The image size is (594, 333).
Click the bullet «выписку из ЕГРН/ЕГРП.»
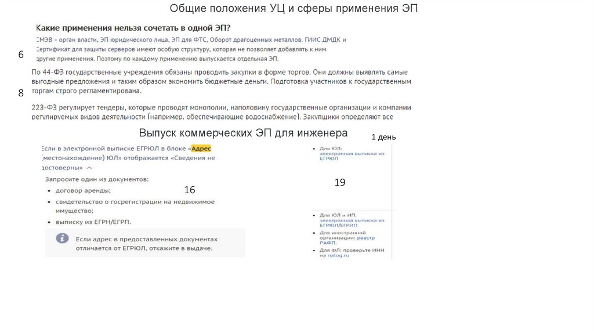tap(93, 222)
